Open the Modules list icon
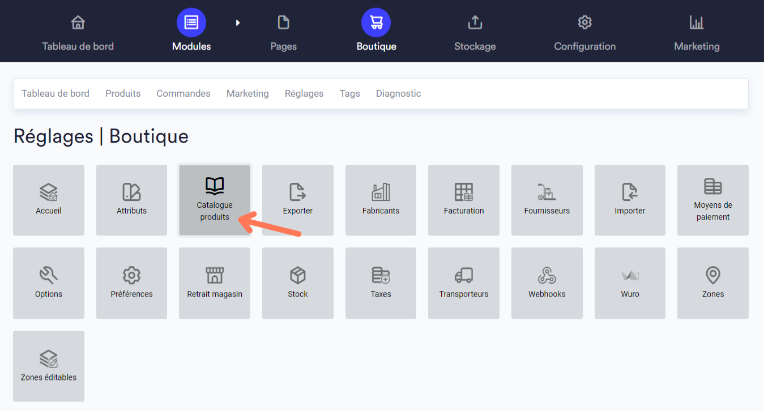 tap(191, 23)
